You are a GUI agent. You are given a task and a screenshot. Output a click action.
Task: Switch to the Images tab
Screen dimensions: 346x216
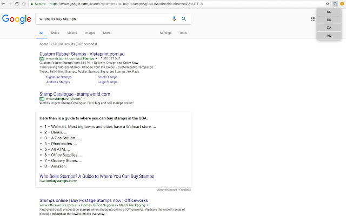click(90, 33)
